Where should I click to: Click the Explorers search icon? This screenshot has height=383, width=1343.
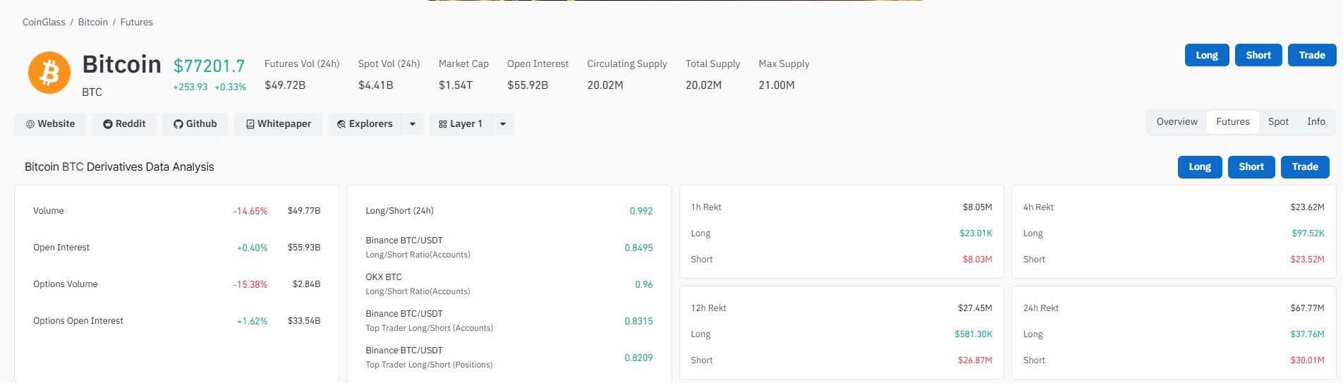pos(341,124)
